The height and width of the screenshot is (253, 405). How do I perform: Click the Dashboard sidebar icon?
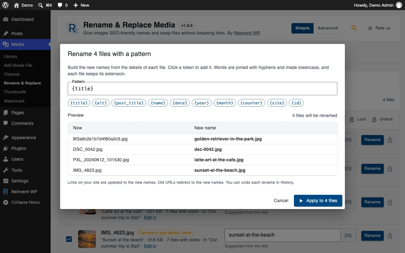pos(6,19)
